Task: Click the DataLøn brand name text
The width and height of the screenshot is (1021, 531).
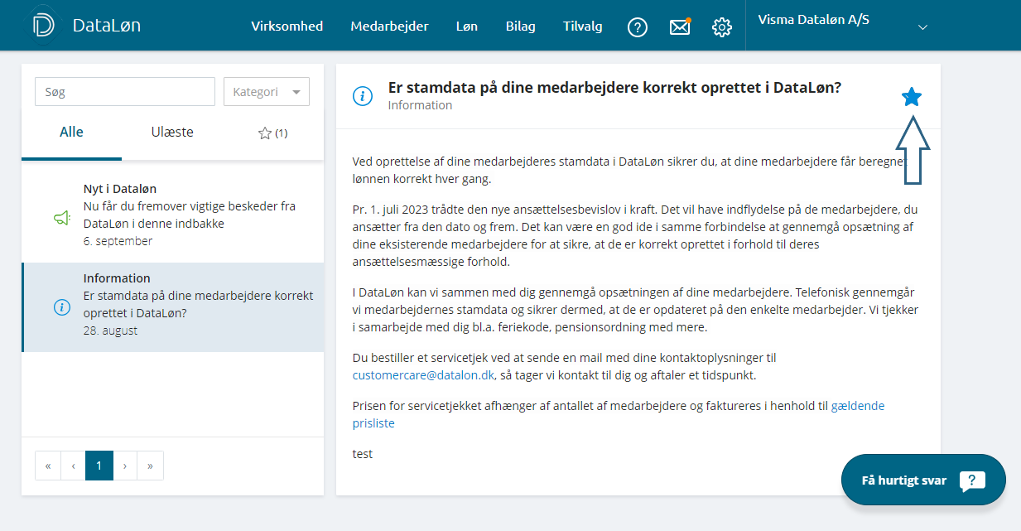Action: (107, 26)
